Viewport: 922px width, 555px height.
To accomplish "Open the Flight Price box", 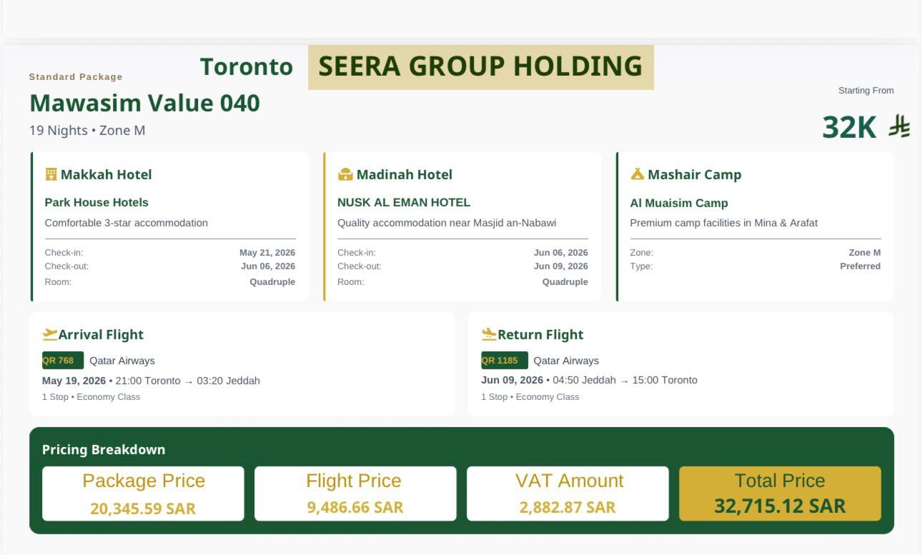I will (355, 494).
